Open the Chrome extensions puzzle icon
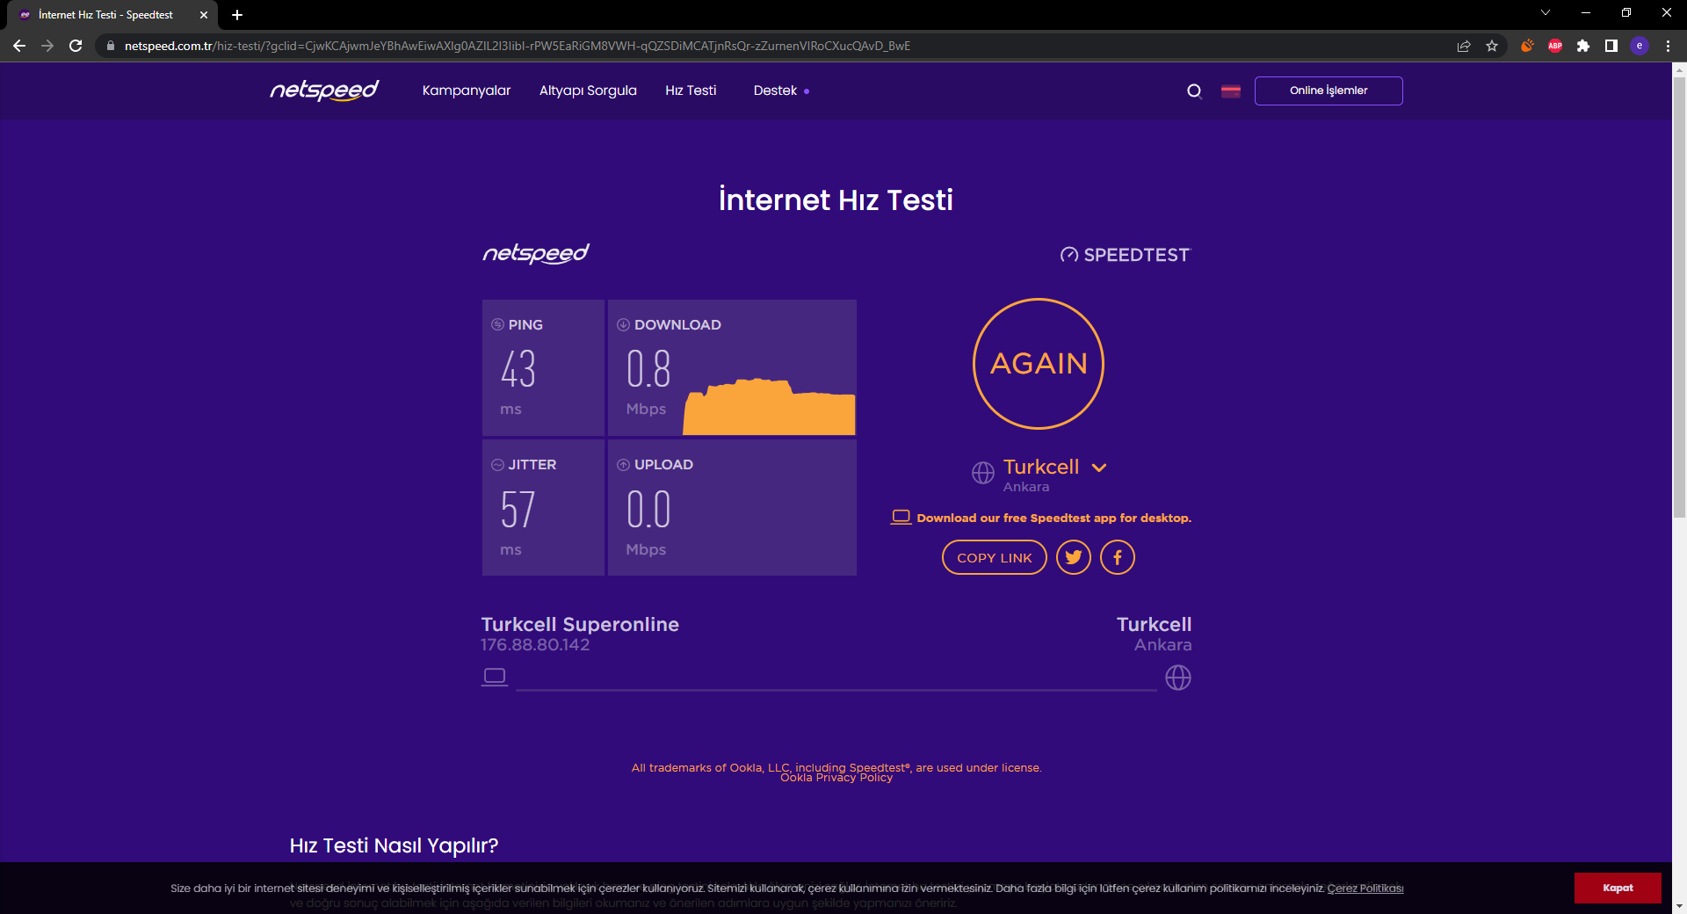The image size is (1687, 914). point(1583,46)
